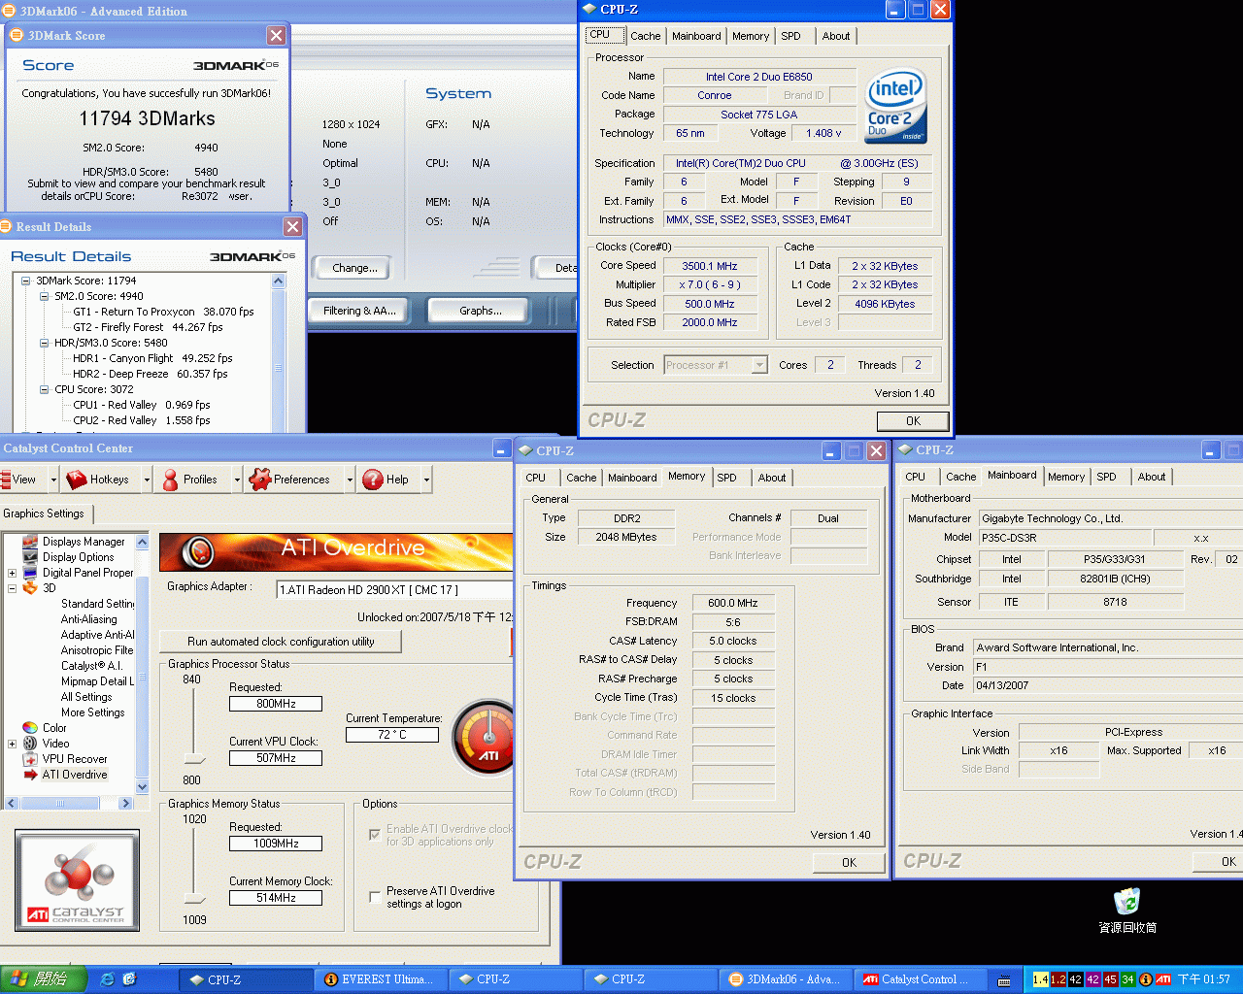This screenshot has width=1243, height=994.
Task: Click the Graphs... button in 3DMark06
Action: [481, 311]
